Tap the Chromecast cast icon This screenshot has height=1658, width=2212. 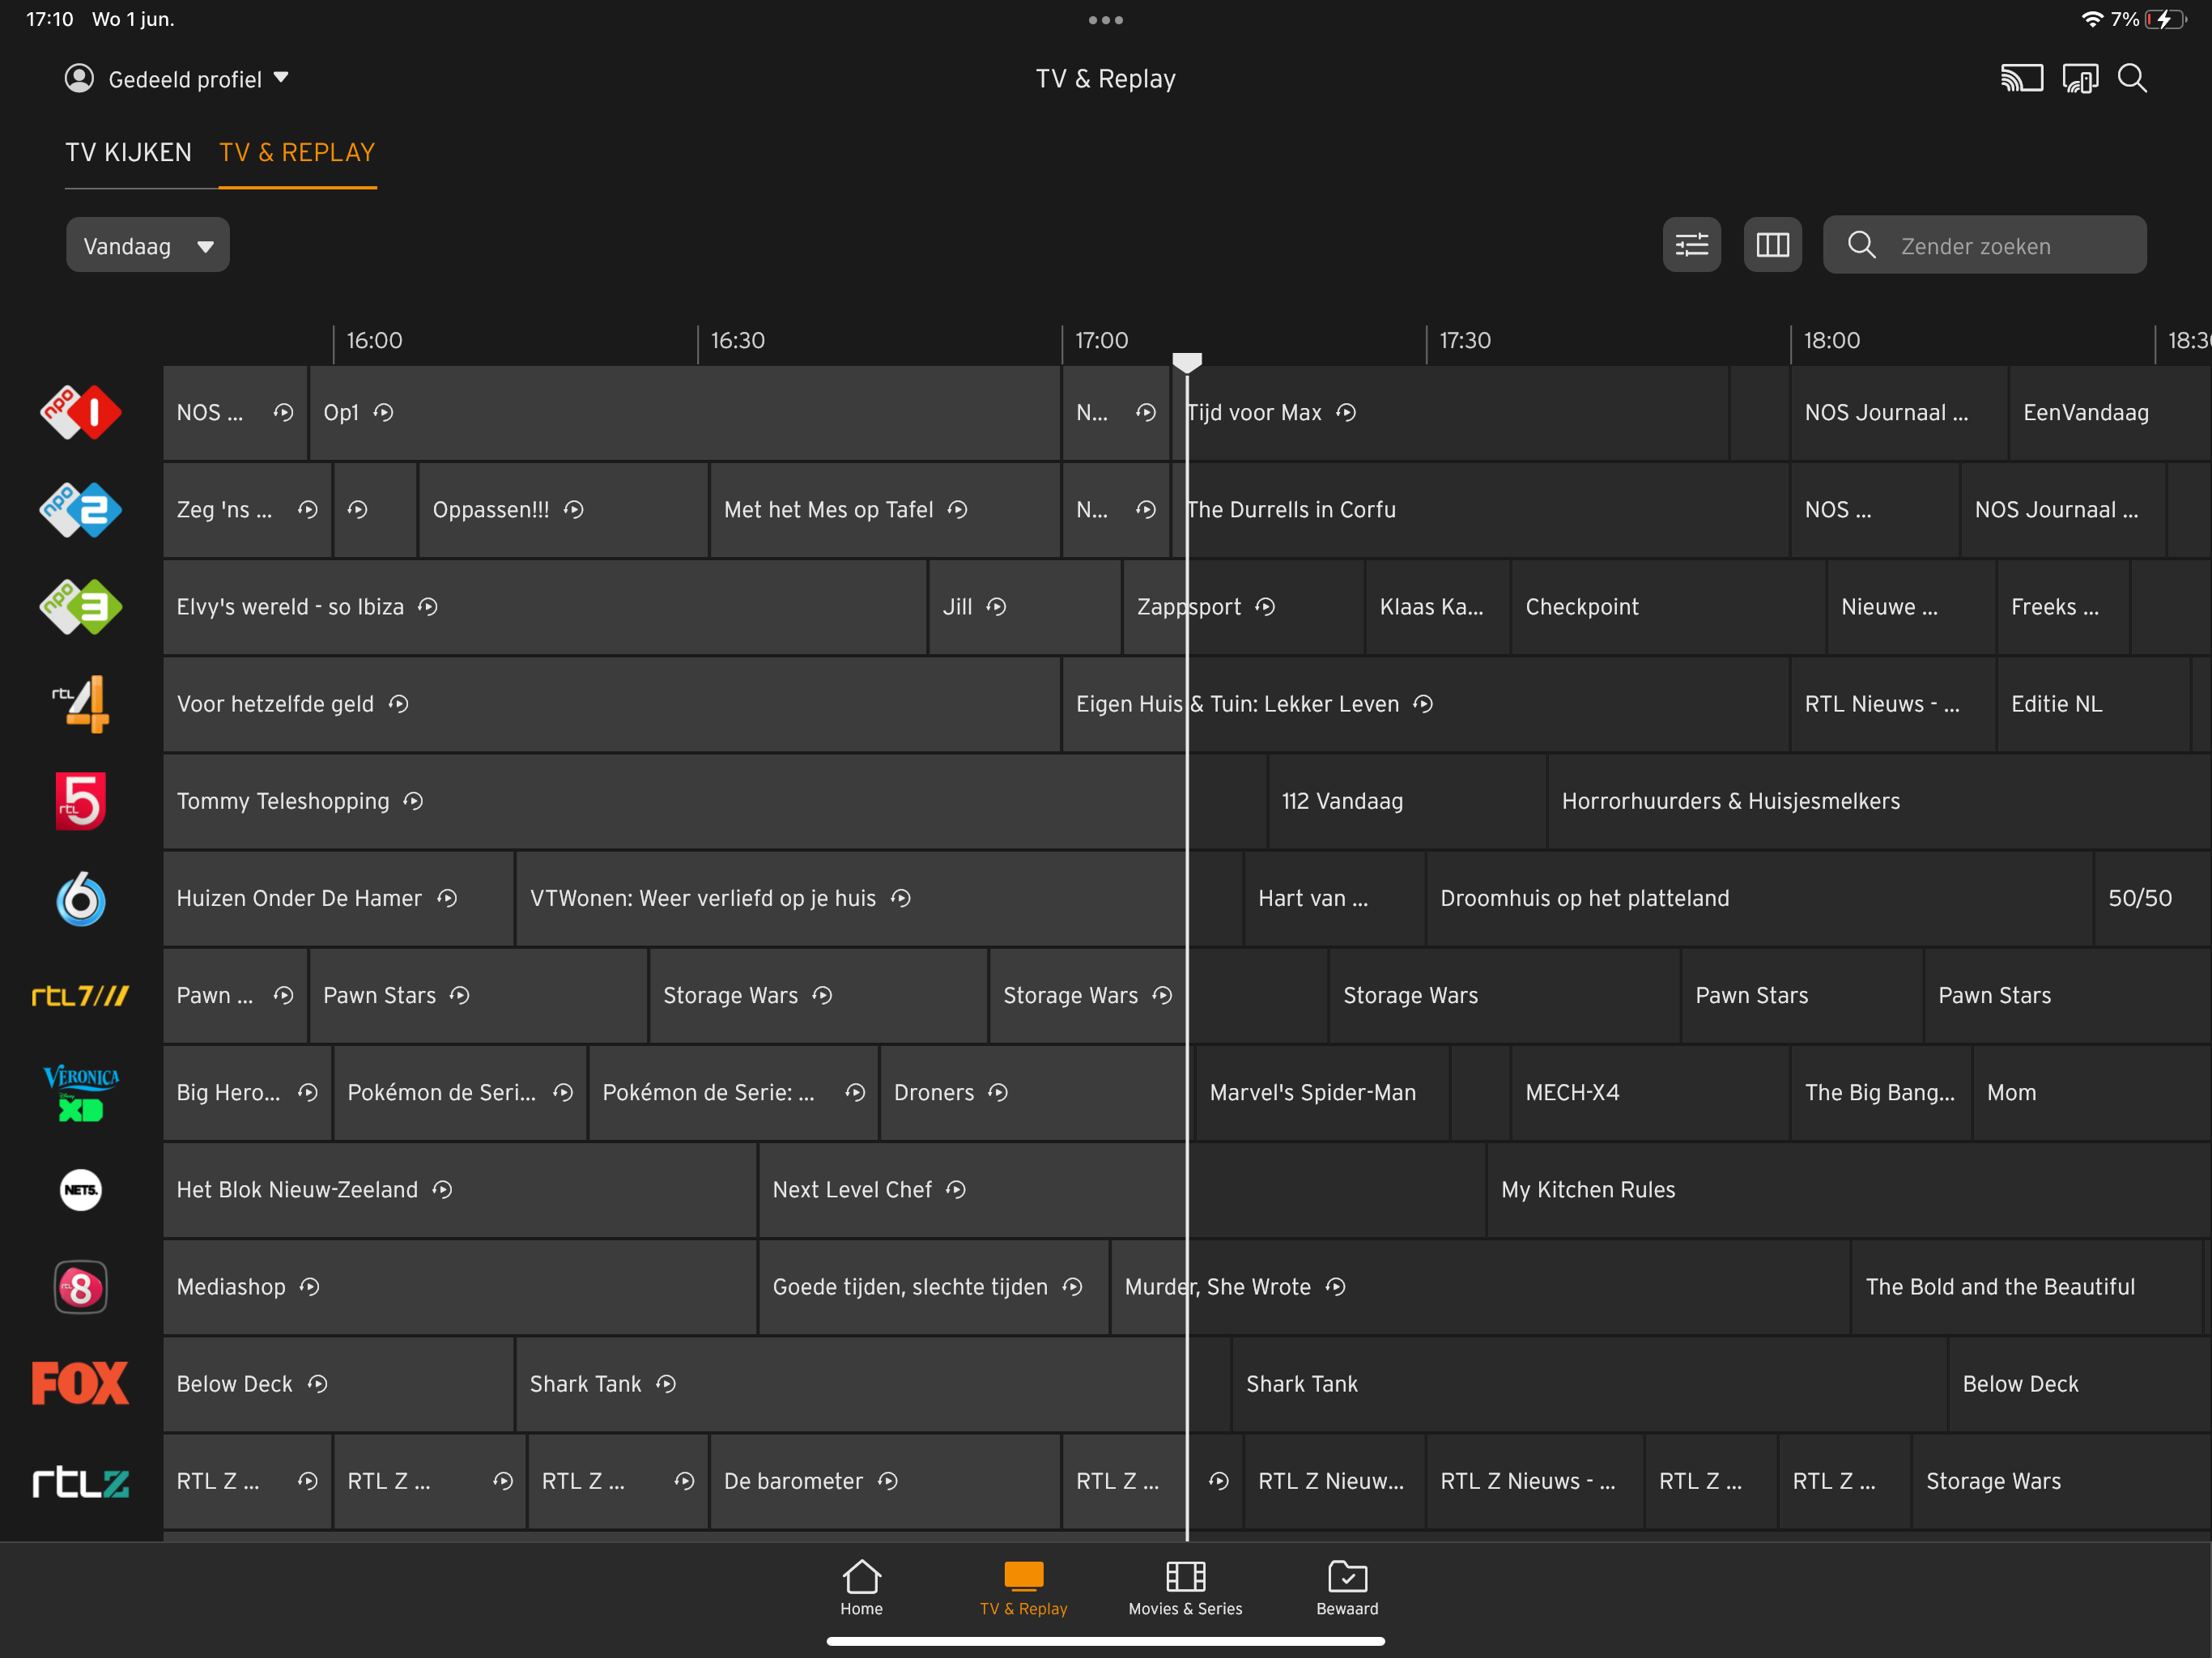[2021, 78]
